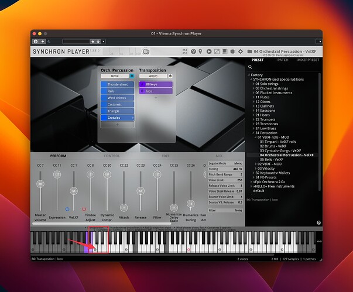Image resolution: width=353 pixels, height=292 pixels.
Task: Open the MIX tab
Action: pyautogui.click(x=219, y=156)
